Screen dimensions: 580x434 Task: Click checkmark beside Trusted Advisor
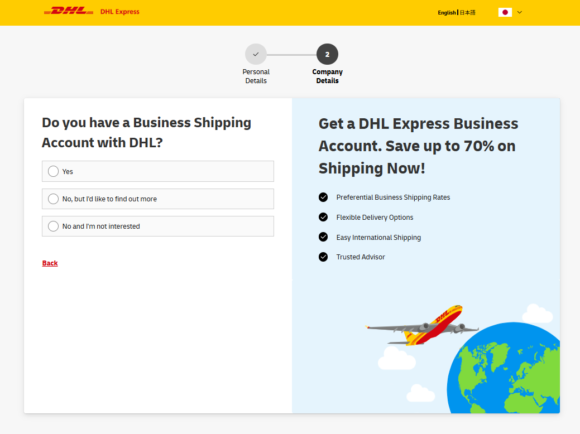tap(323, 257)
